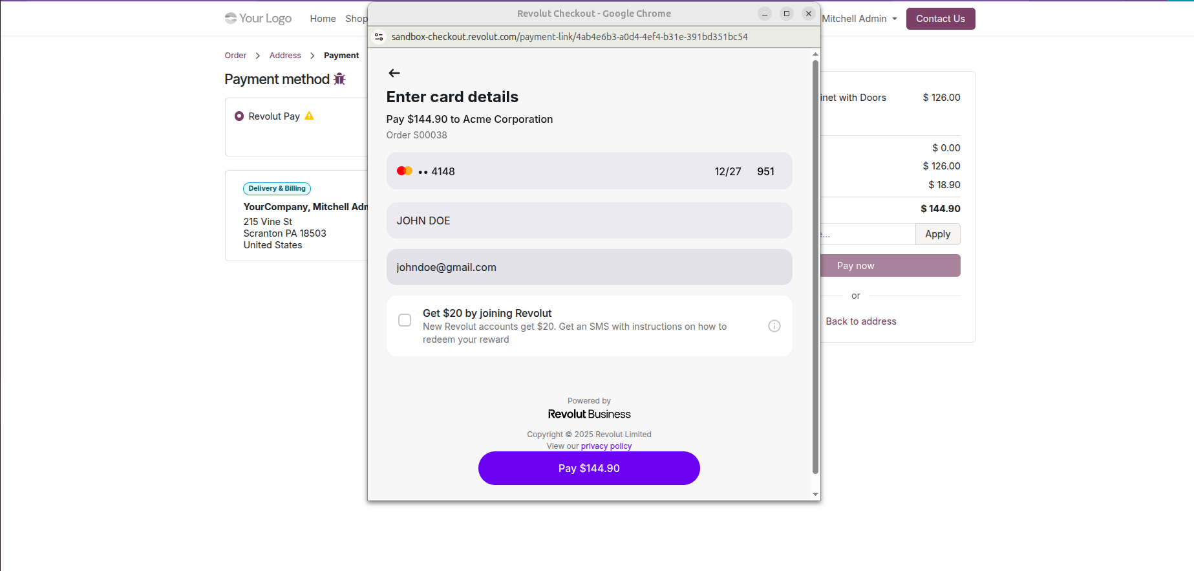Open the privacy policy link
Image resolution: width=1194 pixels, height=571 pixels.
(x=606, y=446)
